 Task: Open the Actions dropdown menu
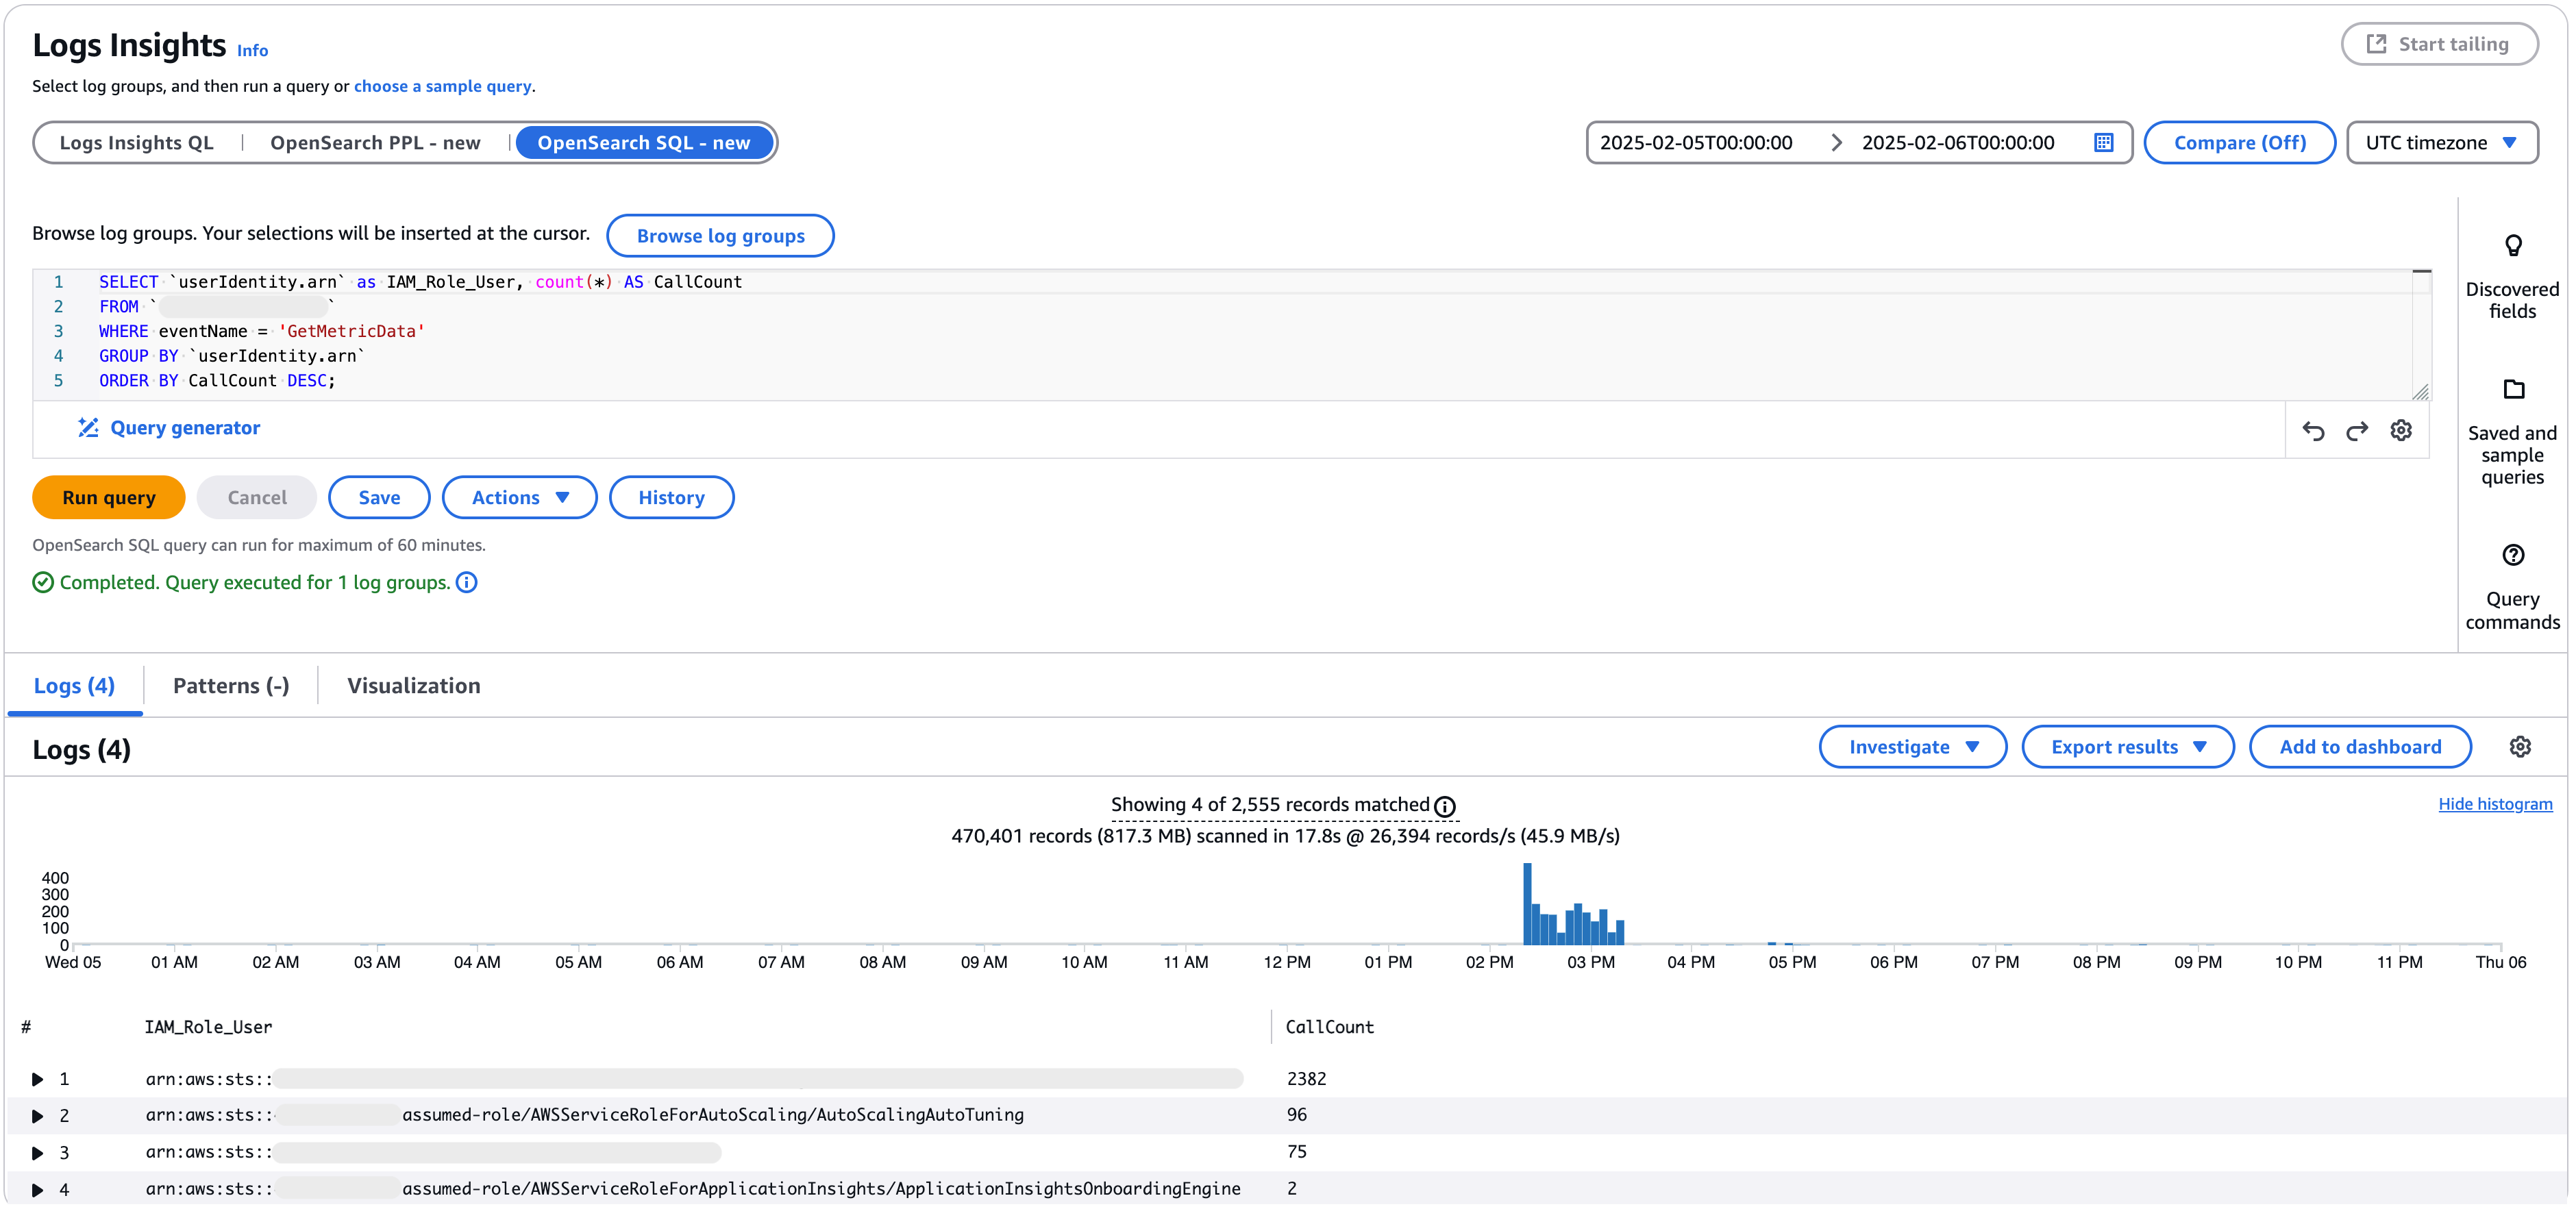tap(519, 498)
